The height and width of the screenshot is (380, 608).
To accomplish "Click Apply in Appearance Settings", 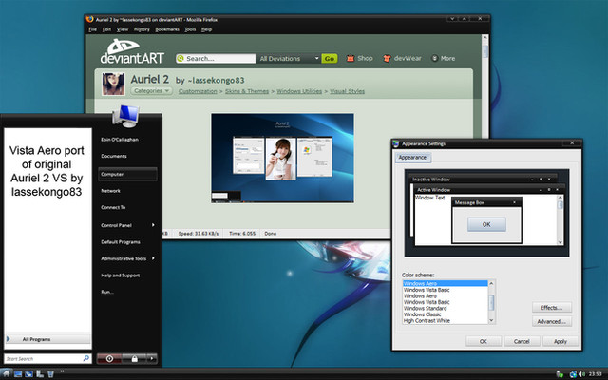I will point(560,341).
